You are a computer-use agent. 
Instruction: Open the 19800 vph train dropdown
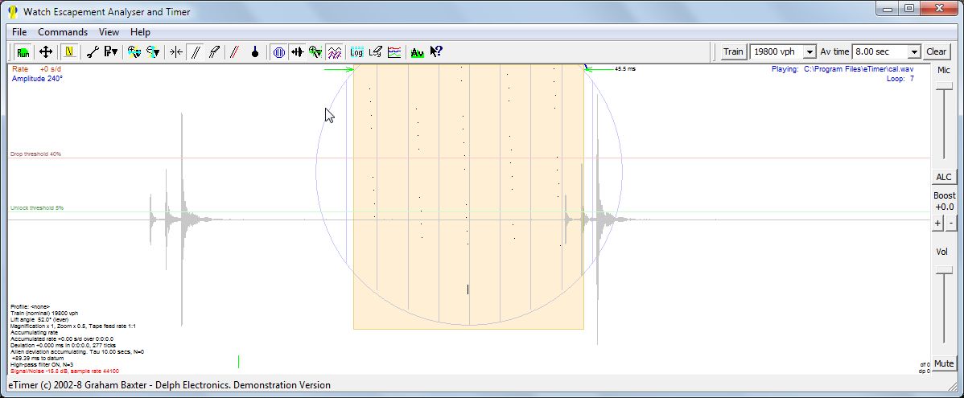(810, 51)
